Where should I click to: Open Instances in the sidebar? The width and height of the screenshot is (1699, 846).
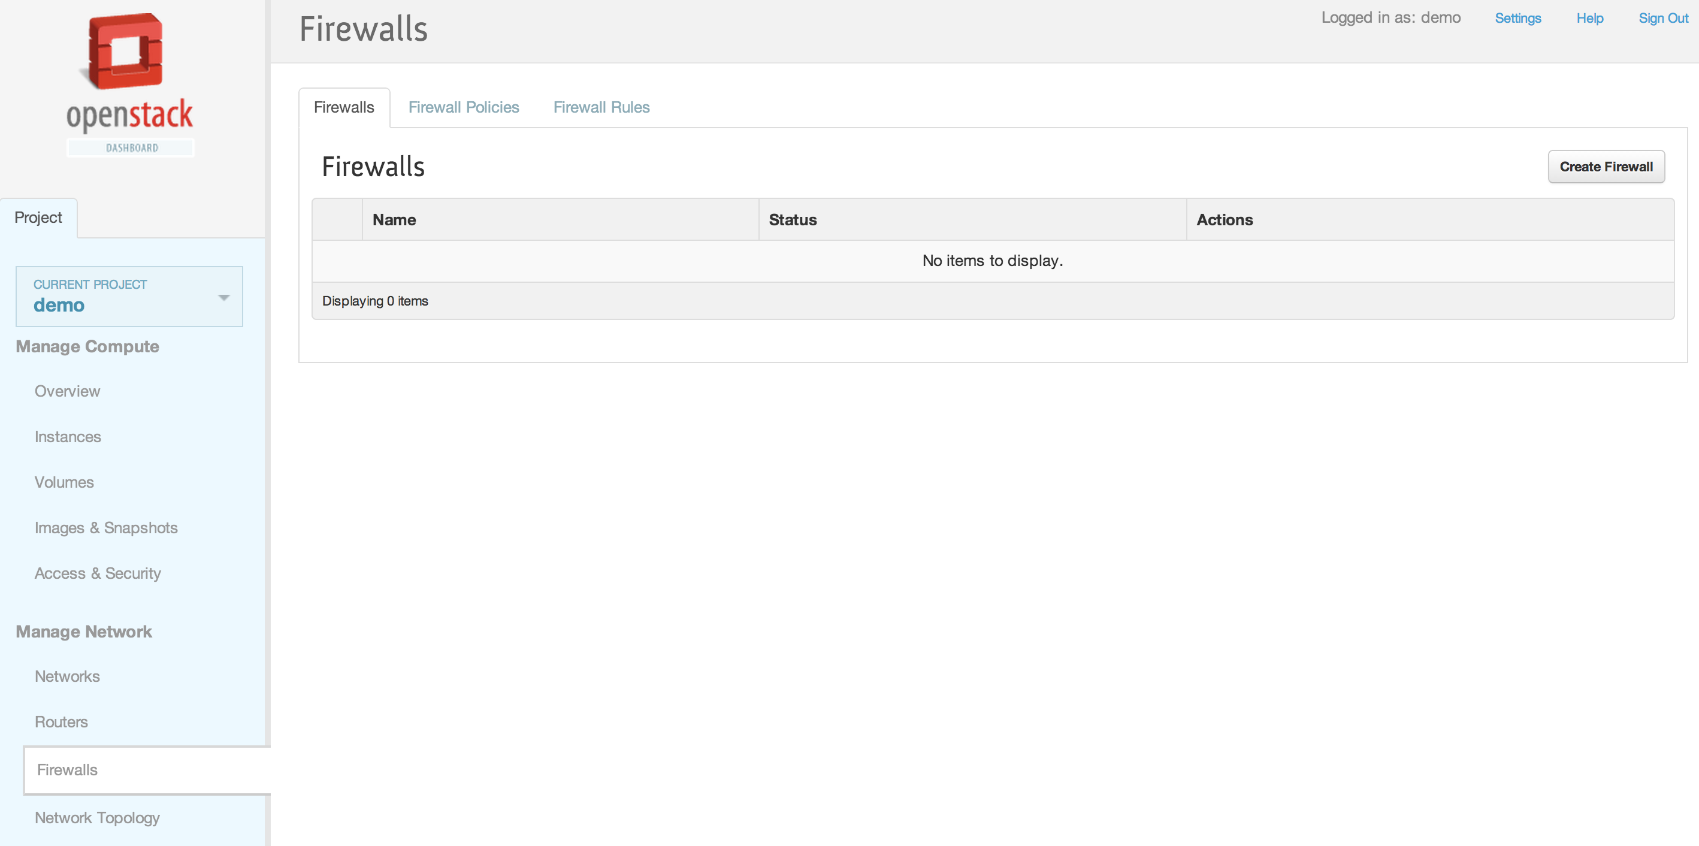(x=67, y=437)
